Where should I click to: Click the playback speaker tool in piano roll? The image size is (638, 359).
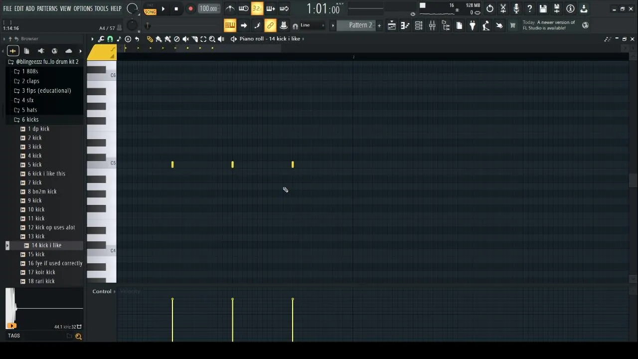tap(221, 39)
